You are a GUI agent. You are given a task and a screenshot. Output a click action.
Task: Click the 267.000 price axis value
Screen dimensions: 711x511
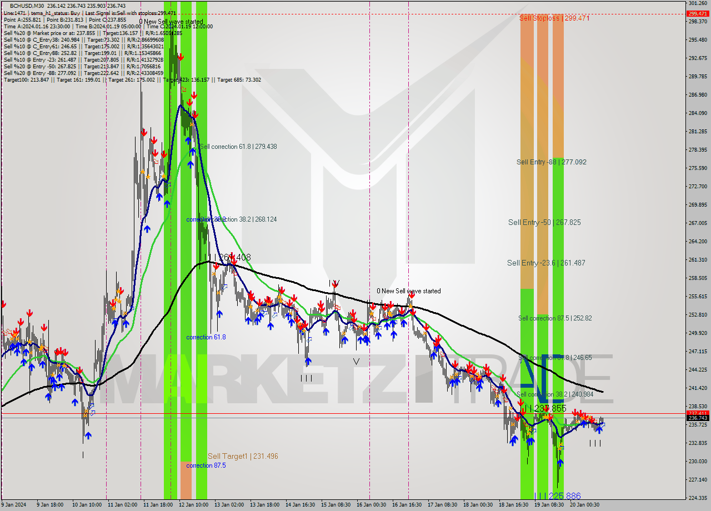click(698, 223)
